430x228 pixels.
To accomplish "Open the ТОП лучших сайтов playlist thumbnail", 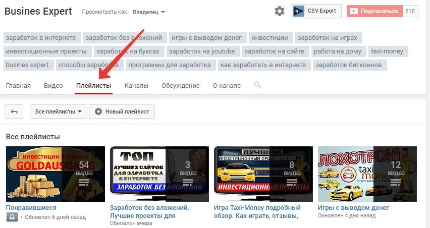I will [x=159, y=174].
